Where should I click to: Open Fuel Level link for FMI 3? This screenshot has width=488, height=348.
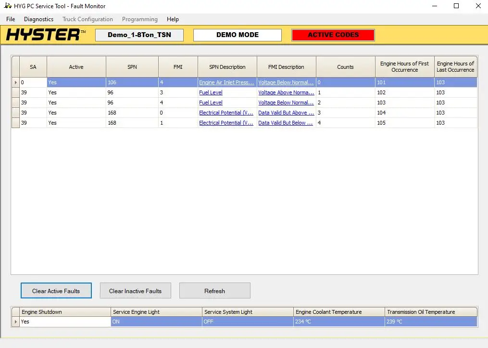211,92
